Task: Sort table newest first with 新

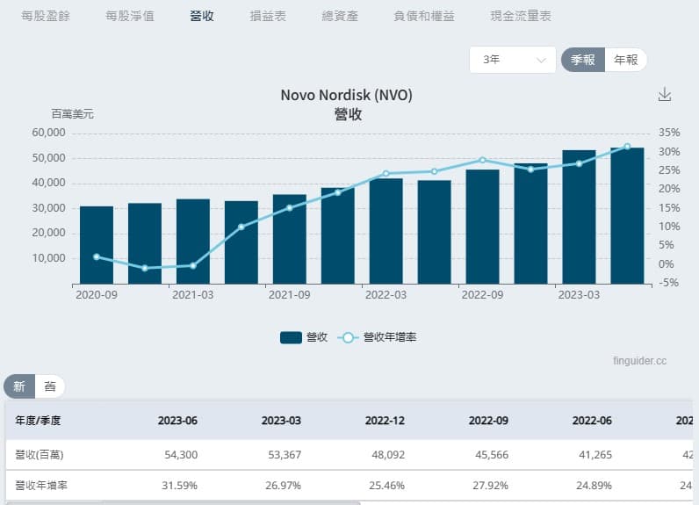Action: pos(19,386)
